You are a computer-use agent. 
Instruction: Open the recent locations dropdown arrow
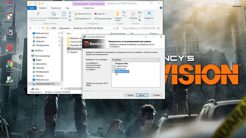point(39,28)
